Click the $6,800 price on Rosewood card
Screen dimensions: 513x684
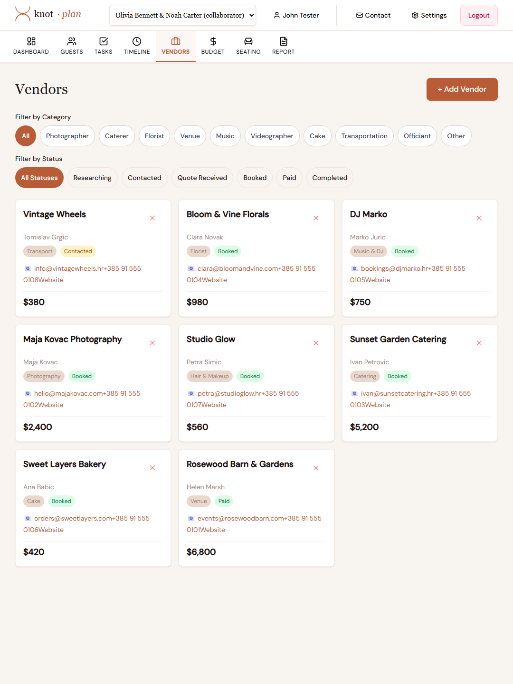tap(201, 552)
